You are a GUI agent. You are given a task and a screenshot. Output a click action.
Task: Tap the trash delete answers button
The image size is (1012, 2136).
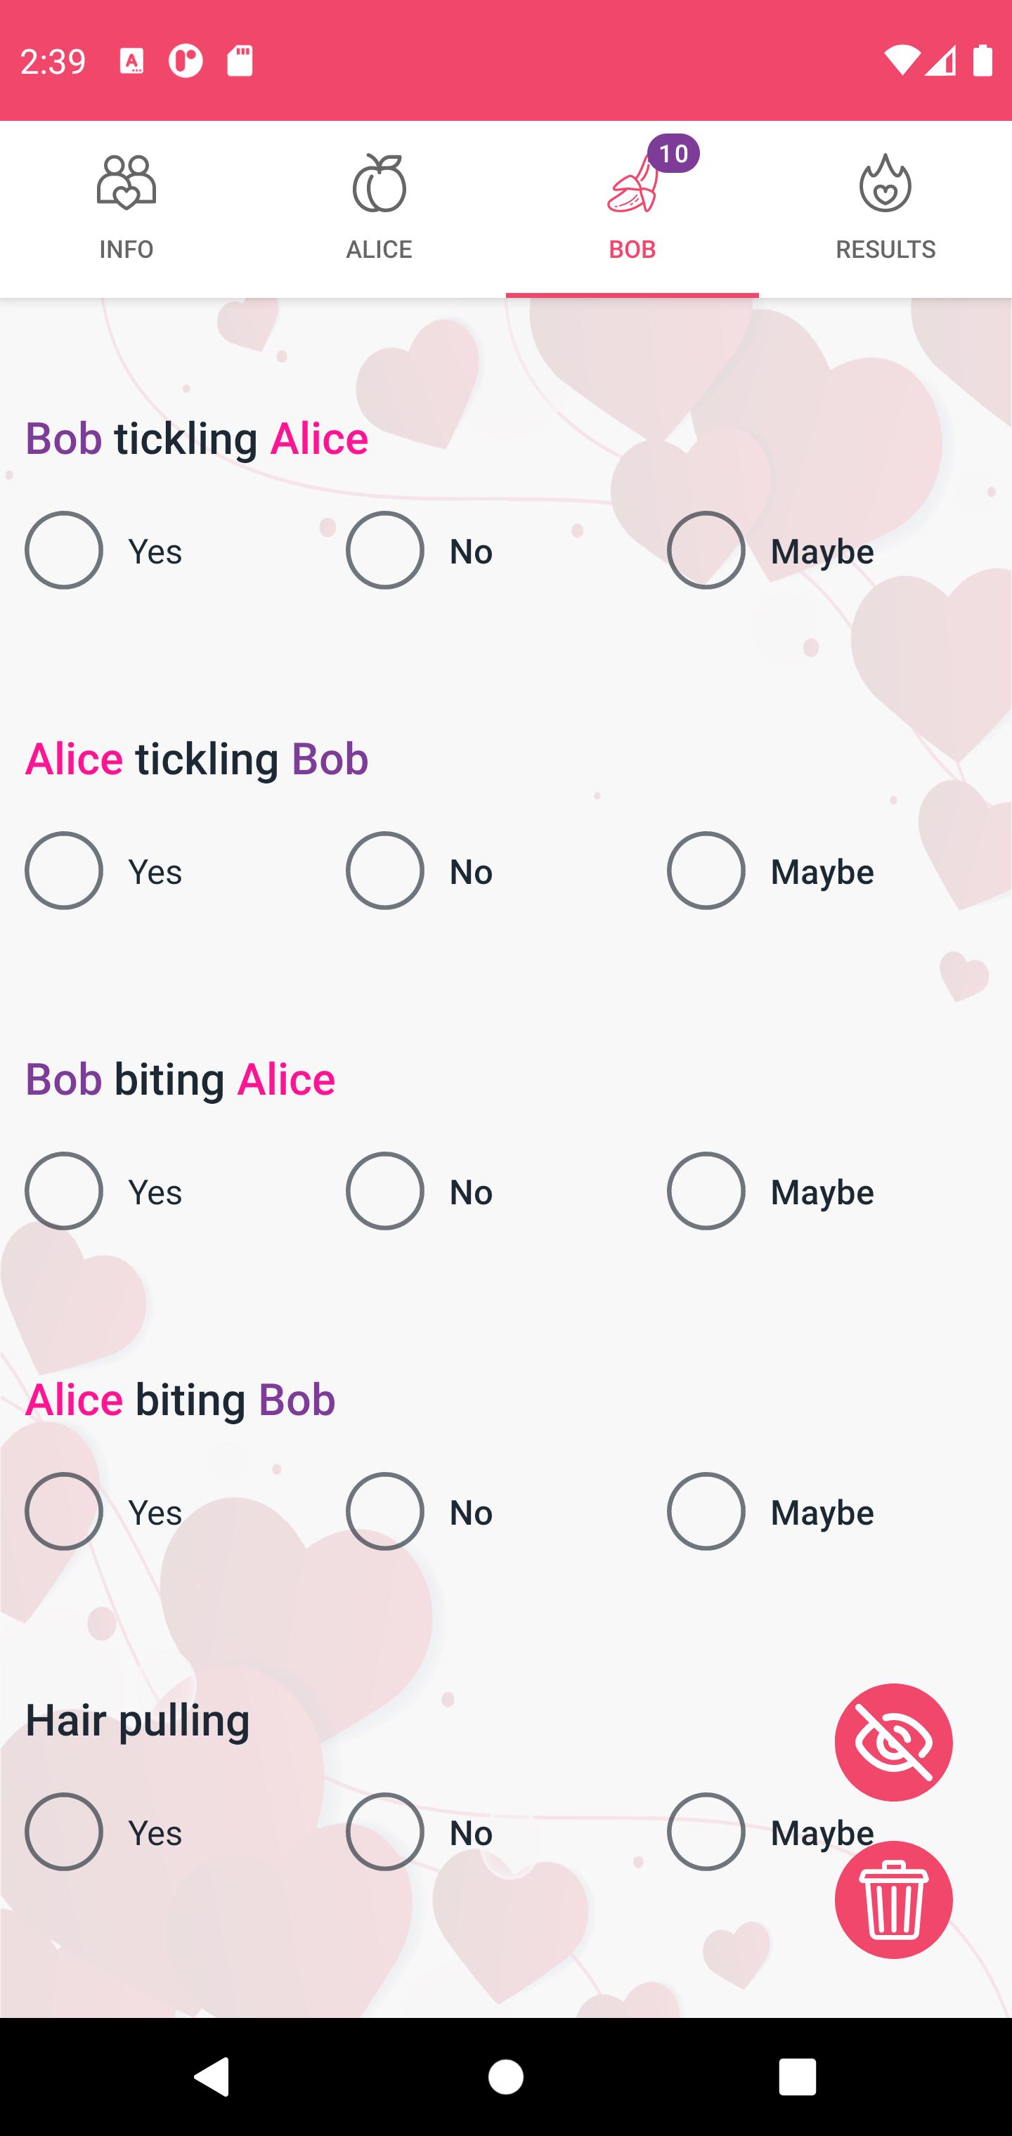(x=893, y=1900)
